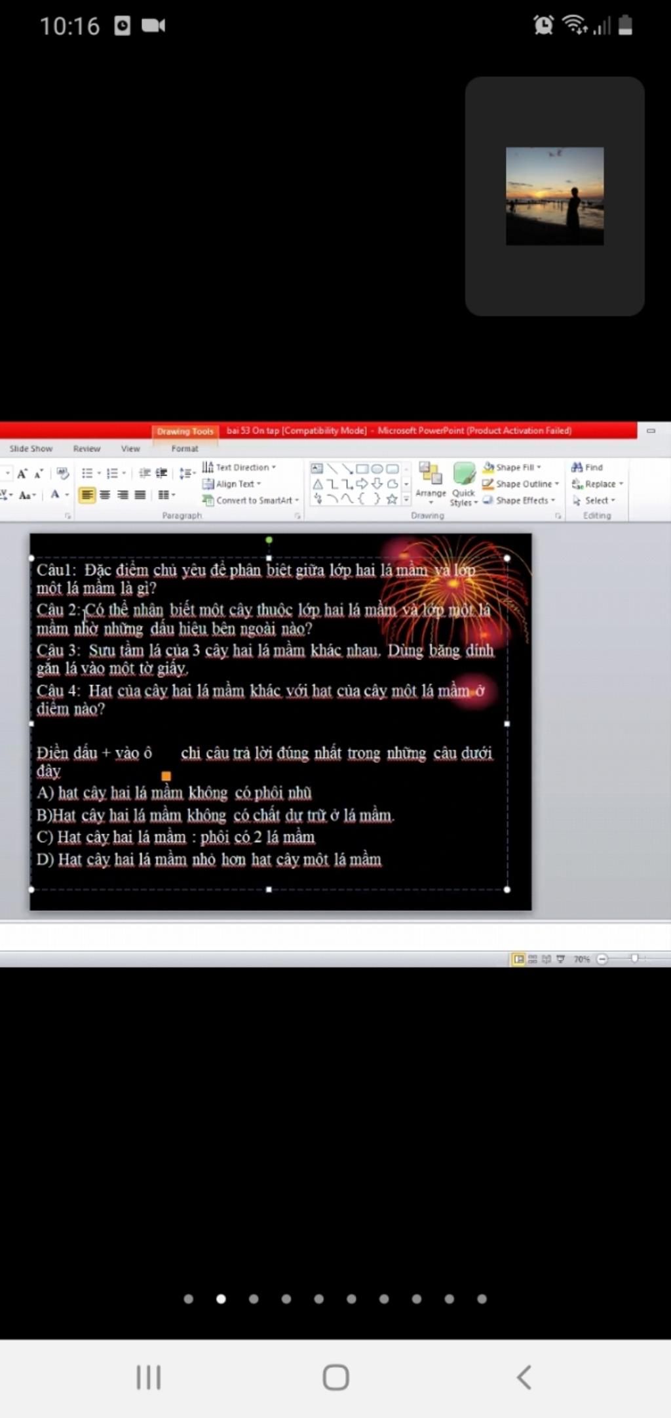671x1418 pixels.
Task: Open the font color dropdown arrow
Action: click(x=67, y=495)
